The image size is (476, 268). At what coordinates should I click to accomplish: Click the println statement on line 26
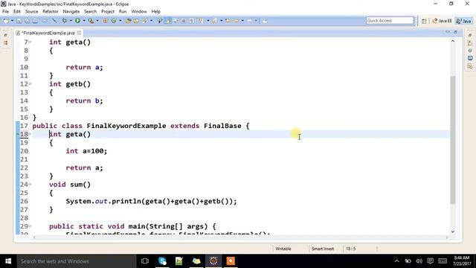(151, 201)
